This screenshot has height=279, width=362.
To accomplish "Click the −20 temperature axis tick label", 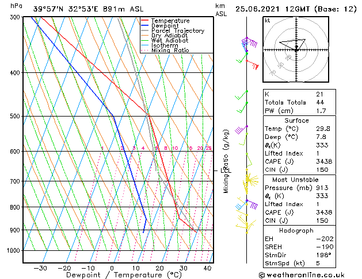I will [x=64, y=269].
